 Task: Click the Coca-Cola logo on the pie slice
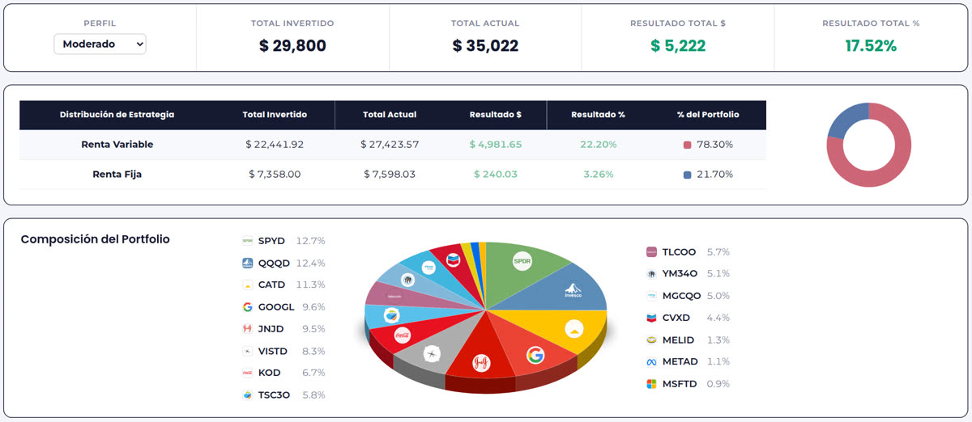[x=401, y=335]
